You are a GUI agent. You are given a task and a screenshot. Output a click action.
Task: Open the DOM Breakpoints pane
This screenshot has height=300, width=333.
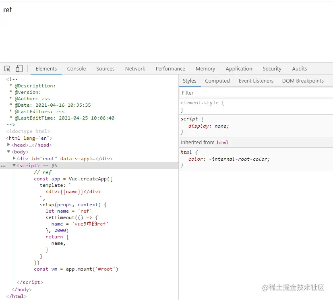click(303, 81)
